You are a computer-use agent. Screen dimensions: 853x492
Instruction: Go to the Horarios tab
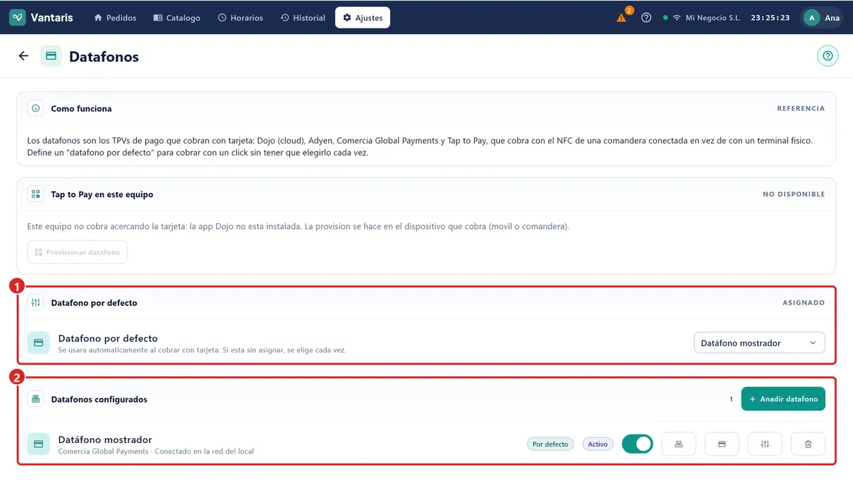(240, 18)
